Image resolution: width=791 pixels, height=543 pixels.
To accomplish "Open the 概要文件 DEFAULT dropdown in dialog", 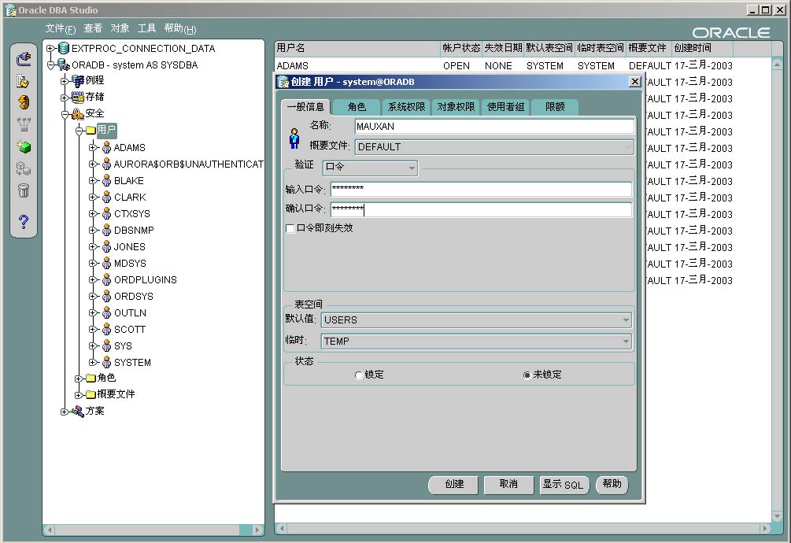I will click(494, 147).
